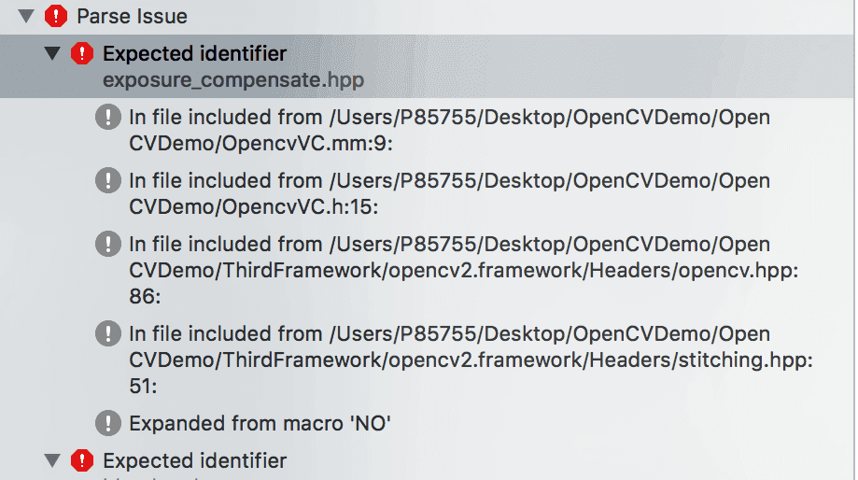858x480 pixels.
Task: Collapse the bottom Expected identifier issue
Action: click(x=52, y=460)
